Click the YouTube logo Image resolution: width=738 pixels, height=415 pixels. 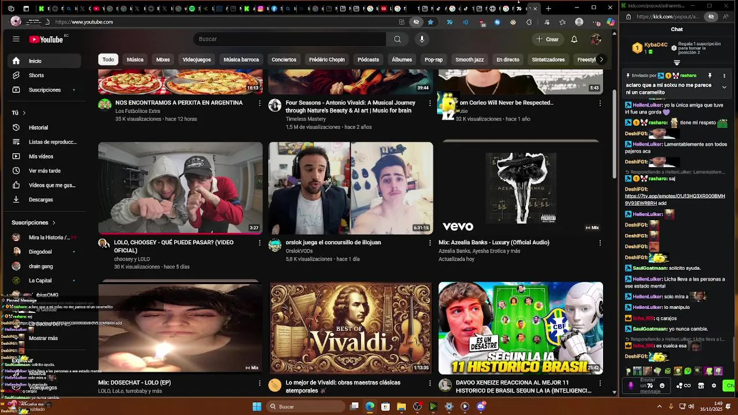pos(46,39)
